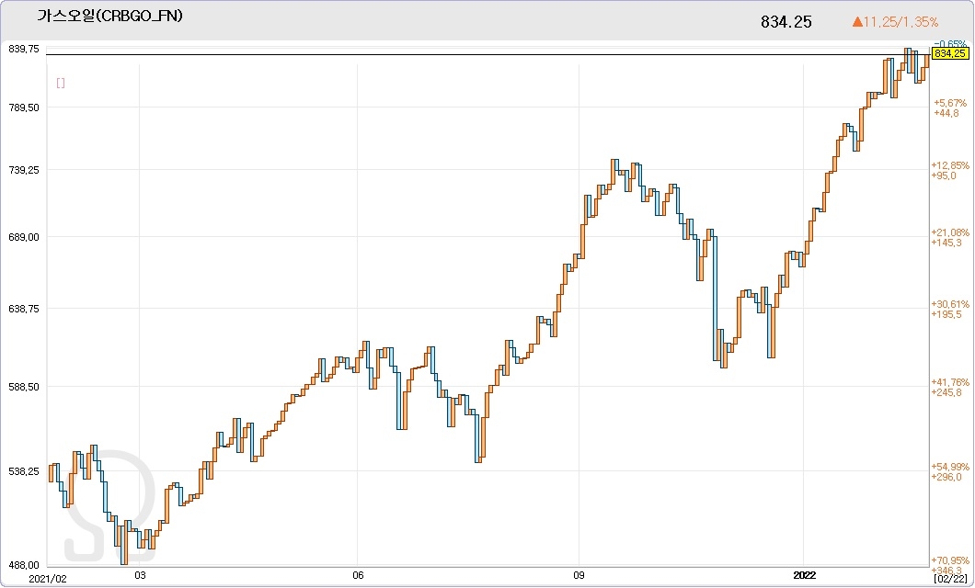Select the 2021/02 start date label

point(22,579)
